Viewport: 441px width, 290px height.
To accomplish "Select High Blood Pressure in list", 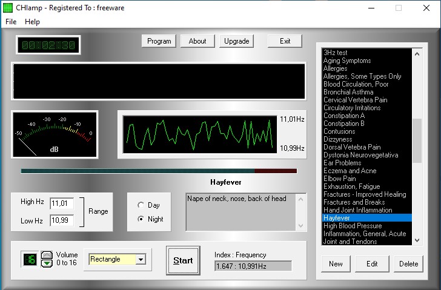I will pos(353,226).
